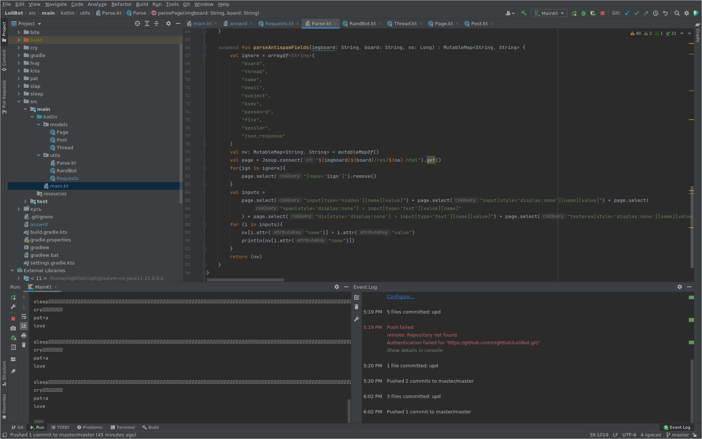Toggle pin tab in Run panel
Image resolution: width=702 pixels, height=439 pixels.
pyautogui.click(x=13, y=371)
